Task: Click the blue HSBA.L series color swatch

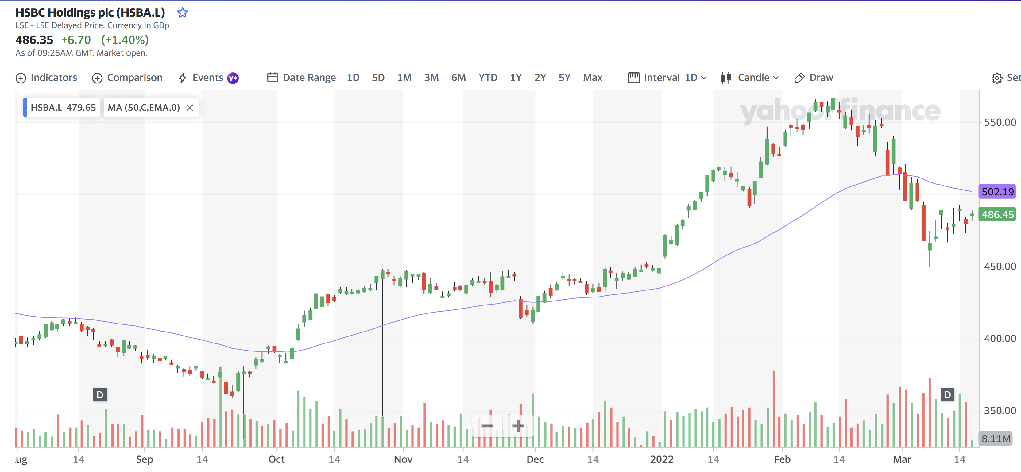Action: (x=25, y=107)
